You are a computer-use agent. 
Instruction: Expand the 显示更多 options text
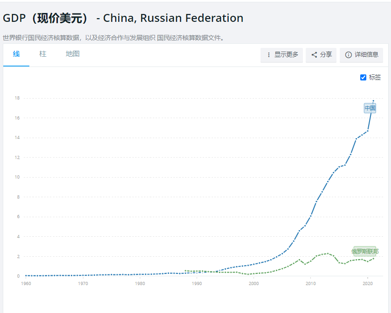(x=286, y=55)
